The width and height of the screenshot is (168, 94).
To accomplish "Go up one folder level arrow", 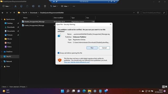I will tap(14, 13).
